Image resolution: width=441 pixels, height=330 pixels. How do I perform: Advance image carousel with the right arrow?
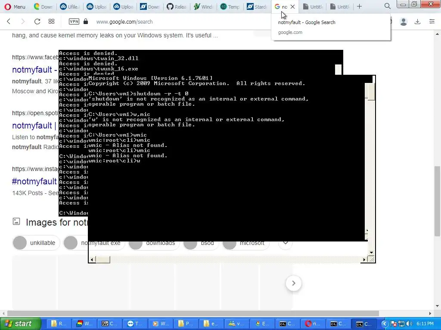tap(294, 283)
